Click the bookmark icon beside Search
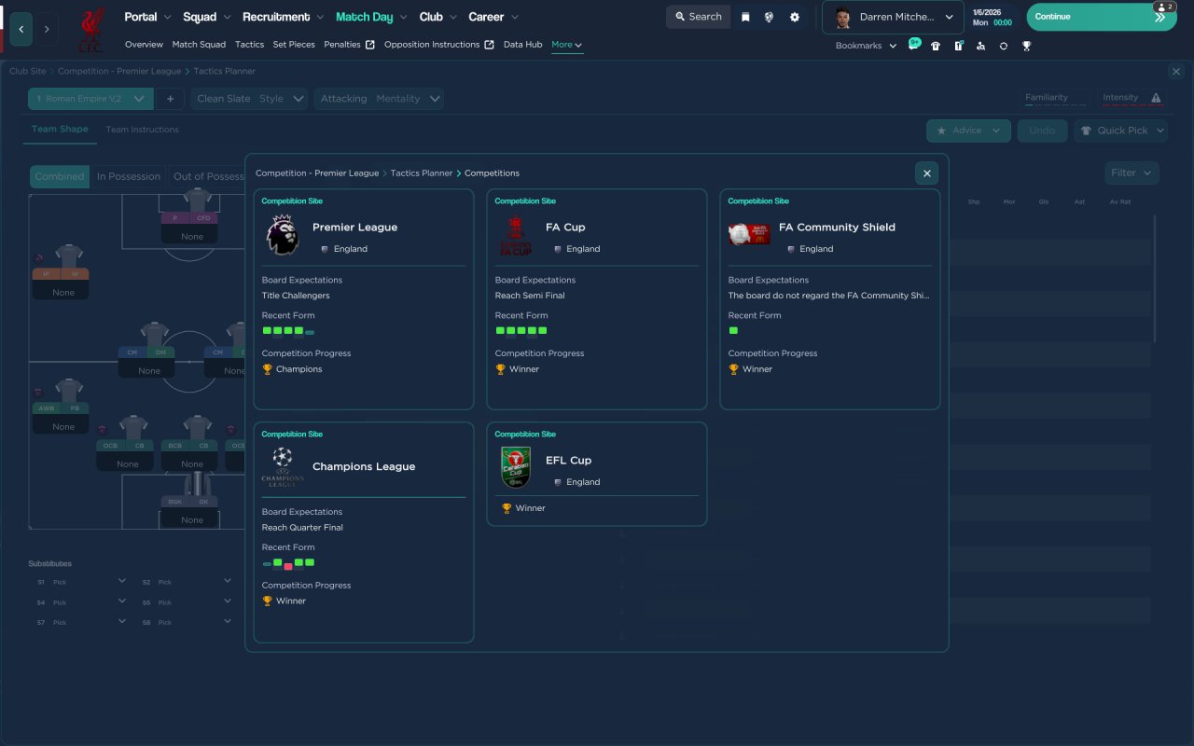Viewport: 1194px width, 746px height. [745, 17]
